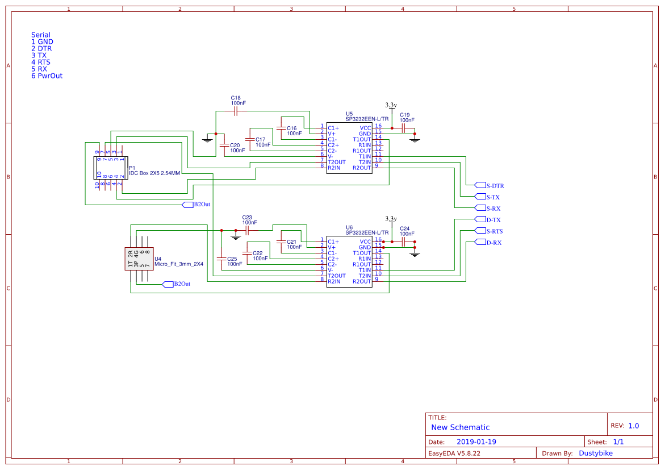This screenshot has height=470, width=665.
Task: Select the U6 SP3232EEN-L/TR transceiver symbol
Action: pos(349,261)
